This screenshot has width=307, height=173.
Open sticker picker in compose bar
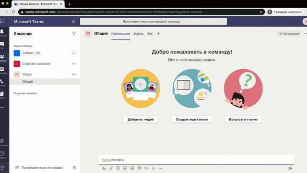tap(132, 168)
